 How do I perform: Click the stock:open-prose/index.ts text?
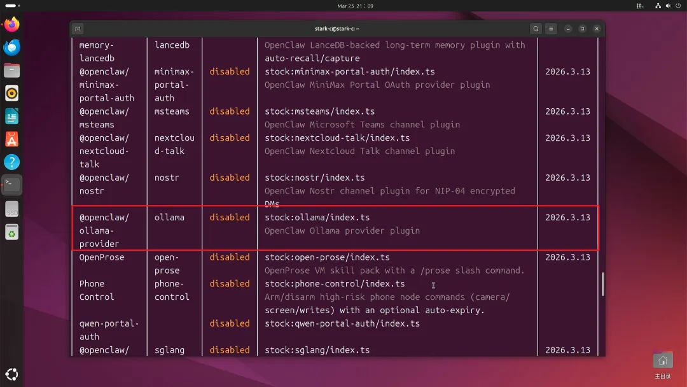328,257
